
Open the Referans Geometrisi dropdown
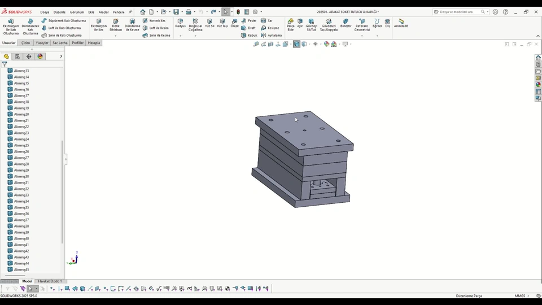362,36
